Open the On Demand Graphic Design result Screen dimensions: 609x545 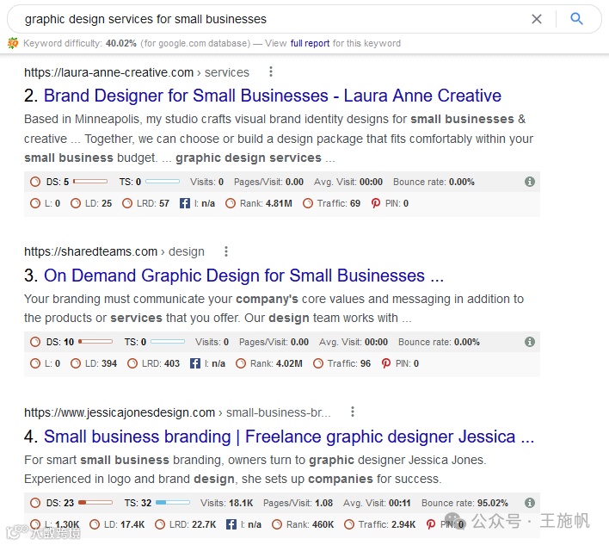243,276
